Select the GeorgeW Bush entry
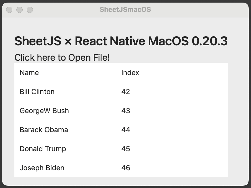 pyautogui.click(x=44, y=111)
